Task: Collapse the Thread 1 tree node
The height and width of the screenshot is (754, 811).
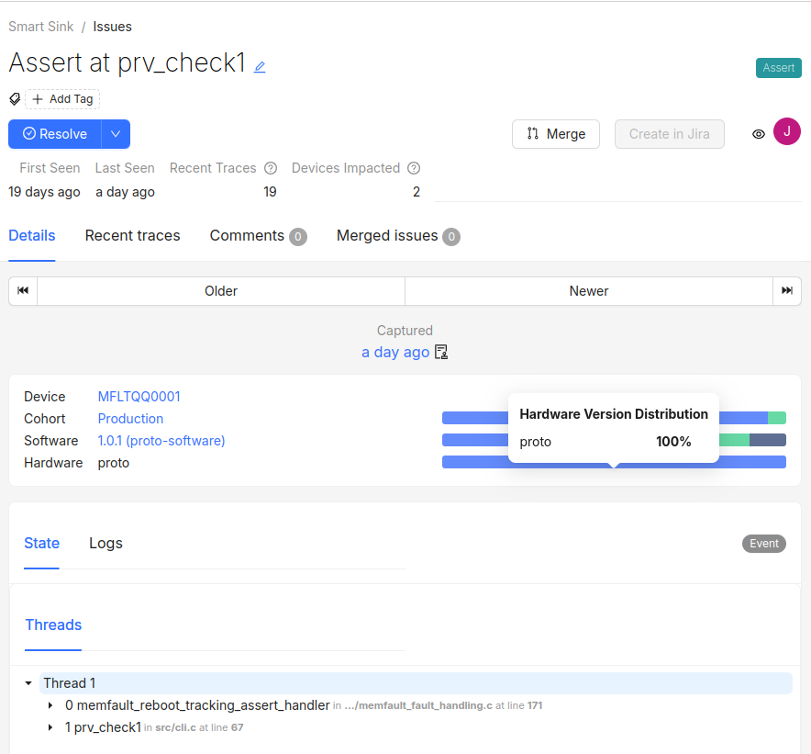Action: [28, 683]
